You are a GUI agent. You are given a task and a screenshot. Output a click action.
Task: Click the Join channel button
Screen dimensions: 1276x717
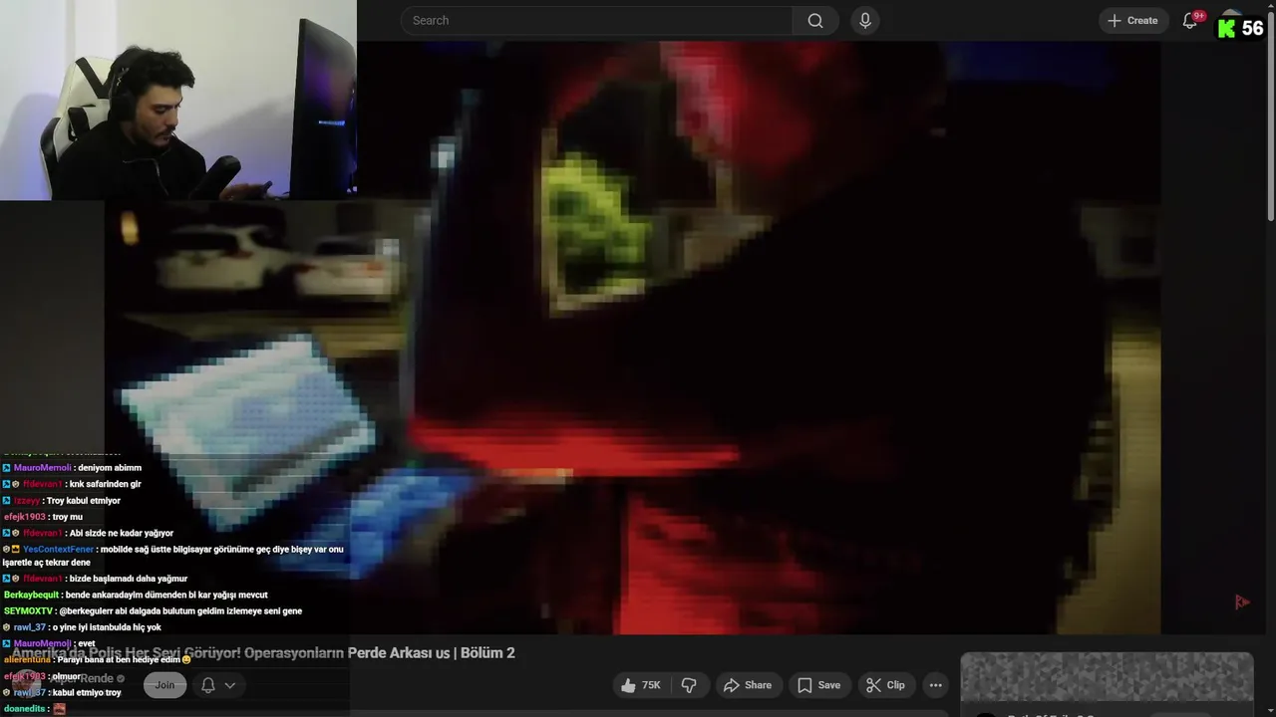164,685
